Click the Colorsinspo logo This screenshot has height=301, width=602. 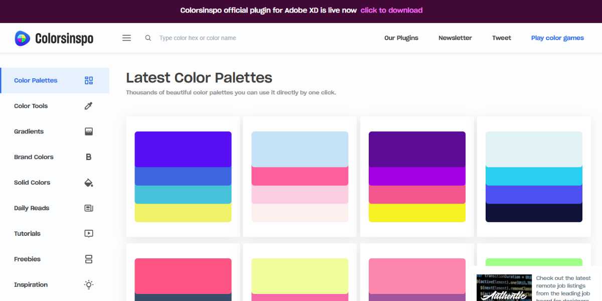tap(54, 38)
